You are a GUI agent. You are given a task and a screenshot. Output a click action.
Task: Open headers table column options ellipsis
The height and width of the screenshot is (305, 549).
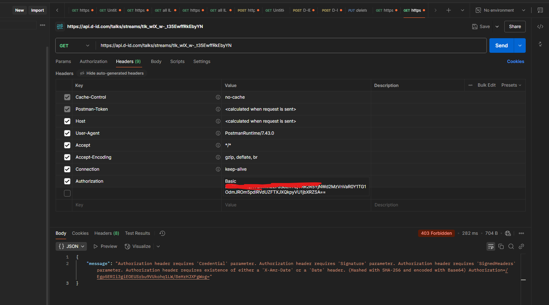470,85
